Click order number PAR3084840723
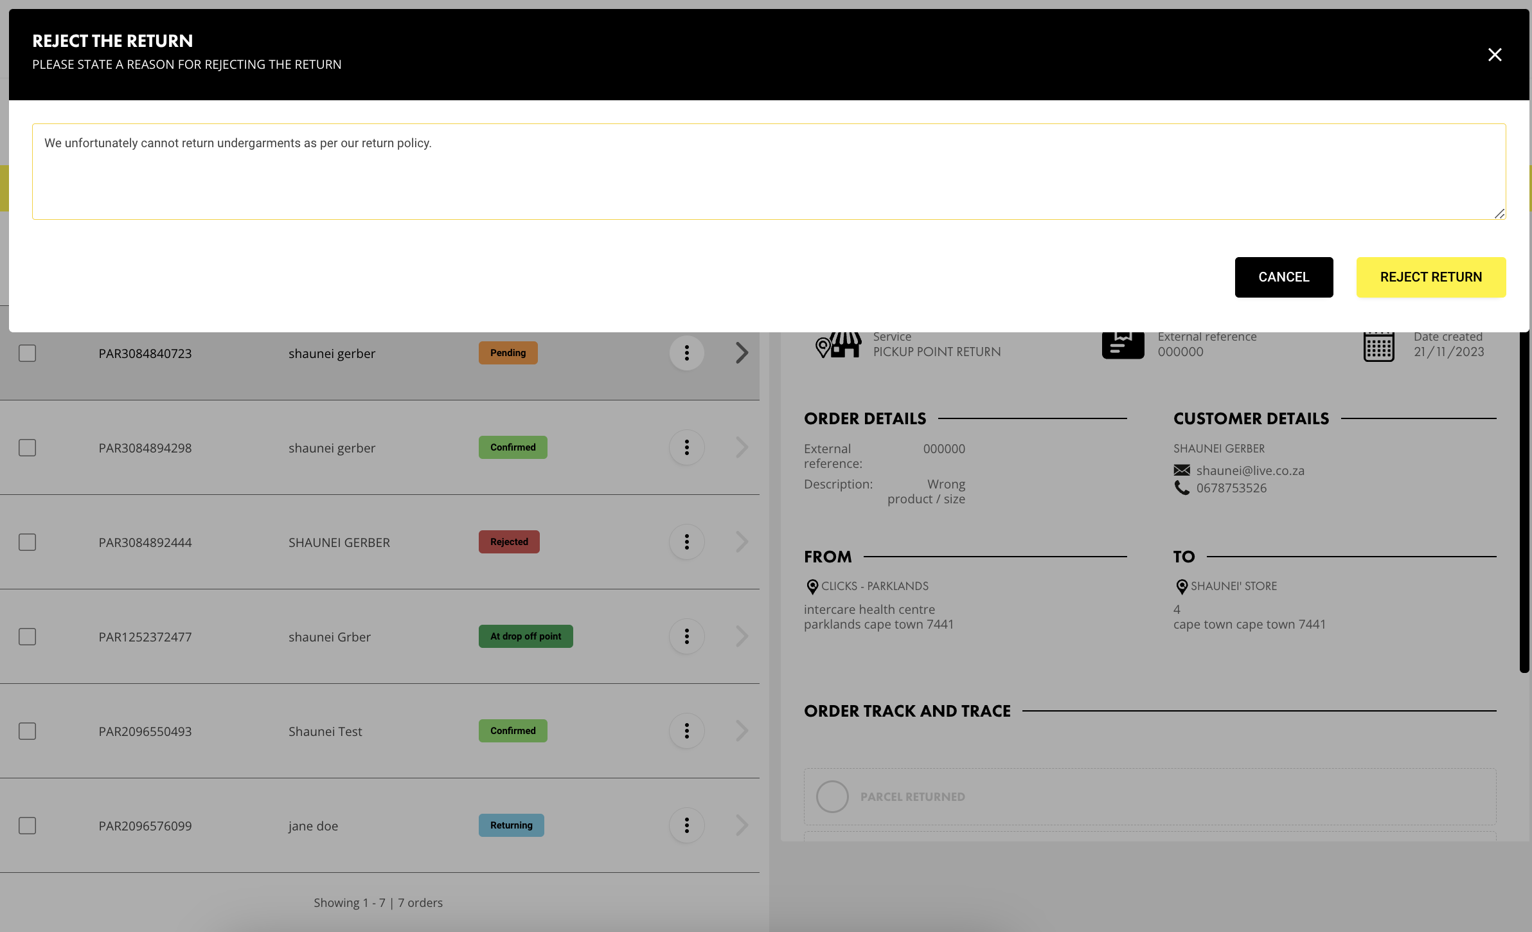This screenshot has width=1532, height=932. (145, 354)
